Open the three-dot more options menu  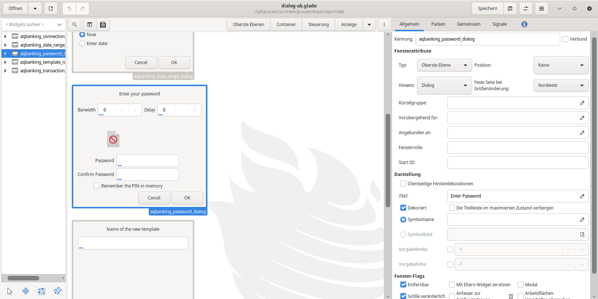(x=384, y=25)
